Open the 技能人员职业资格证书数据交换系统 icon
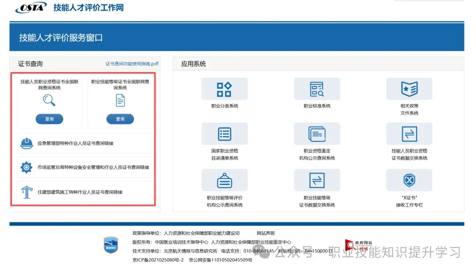 tap(409, 134)
